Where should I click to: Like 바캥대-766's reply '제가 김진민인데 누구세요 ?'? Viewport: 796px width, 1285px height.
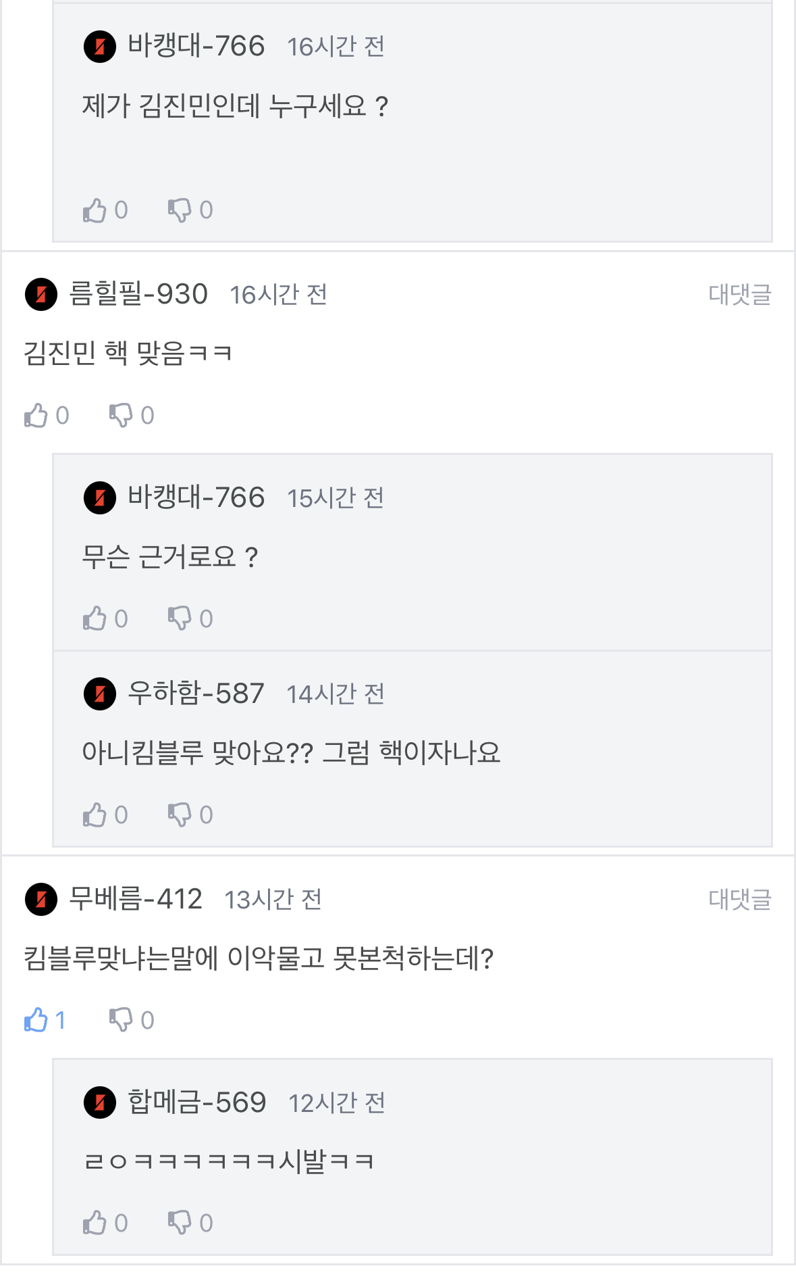(95, 210)
